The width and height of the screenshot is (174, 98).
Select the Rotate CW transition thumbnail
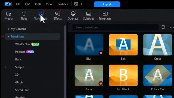[158, 75]
